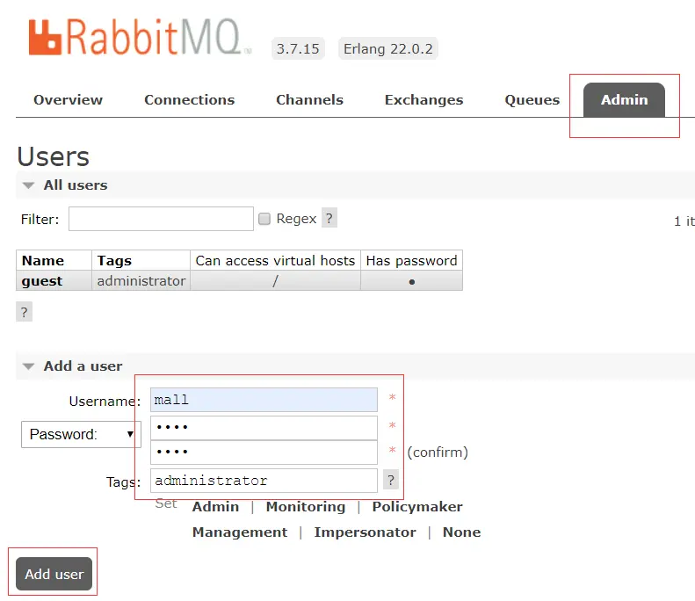This screenshot has height=601, width=695.
Task: Switch to the Overview tab
Action: coord(68,99)
